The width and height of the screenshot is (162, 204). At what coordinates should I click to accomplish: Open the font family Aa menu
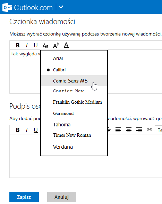pyautogui.click(x=45, y=46)
